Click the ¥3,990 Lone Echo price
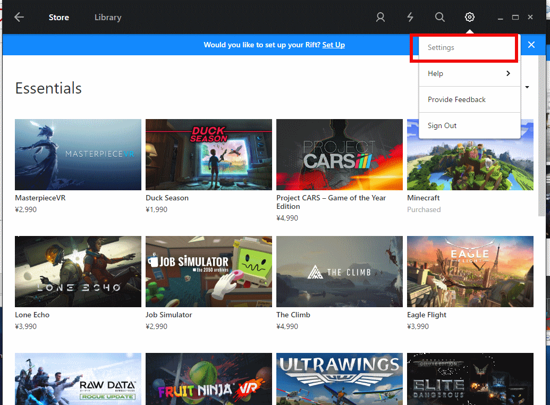The image size is (550, 405). pos(26,326)
